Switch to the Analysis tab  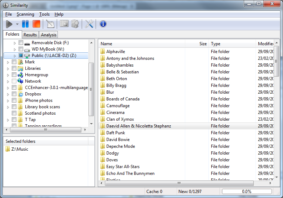(x=49, y=35)
